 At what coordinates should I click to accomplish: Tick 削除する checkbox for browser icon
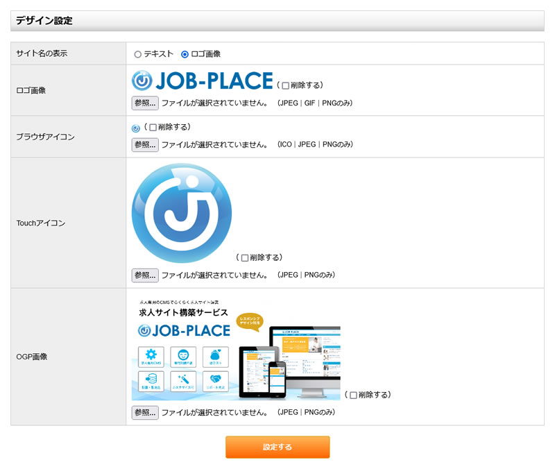coord(153,128)
